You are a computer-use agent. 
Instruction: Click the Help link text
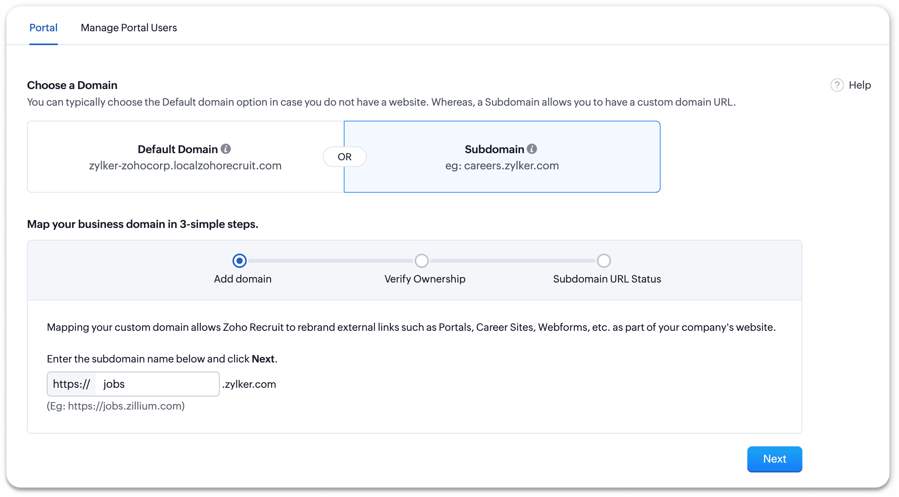click(x=860, y=85)
